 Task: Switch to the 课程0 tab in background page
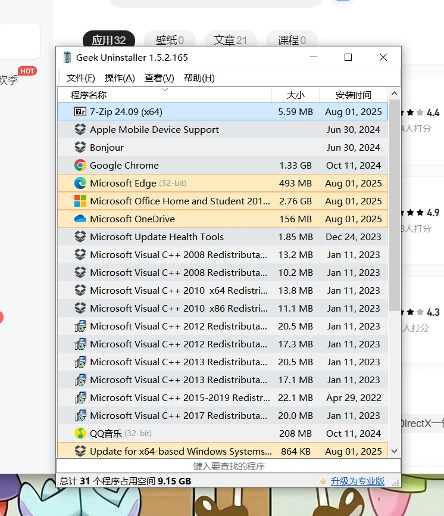(292, 40)
